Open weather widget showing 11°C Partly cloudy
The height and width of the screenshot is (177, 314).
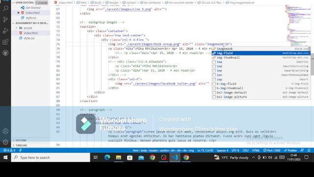coord(231,157)
